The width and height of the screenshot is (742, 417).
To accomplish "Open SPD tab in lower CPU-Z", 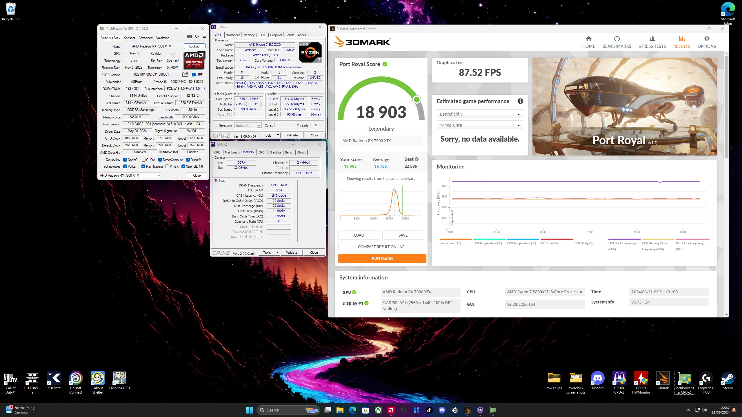I will (x=261, y=152).
